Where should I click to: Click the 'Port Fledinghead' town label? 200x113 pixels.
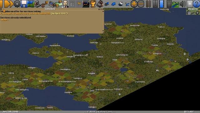coord(15,82)
